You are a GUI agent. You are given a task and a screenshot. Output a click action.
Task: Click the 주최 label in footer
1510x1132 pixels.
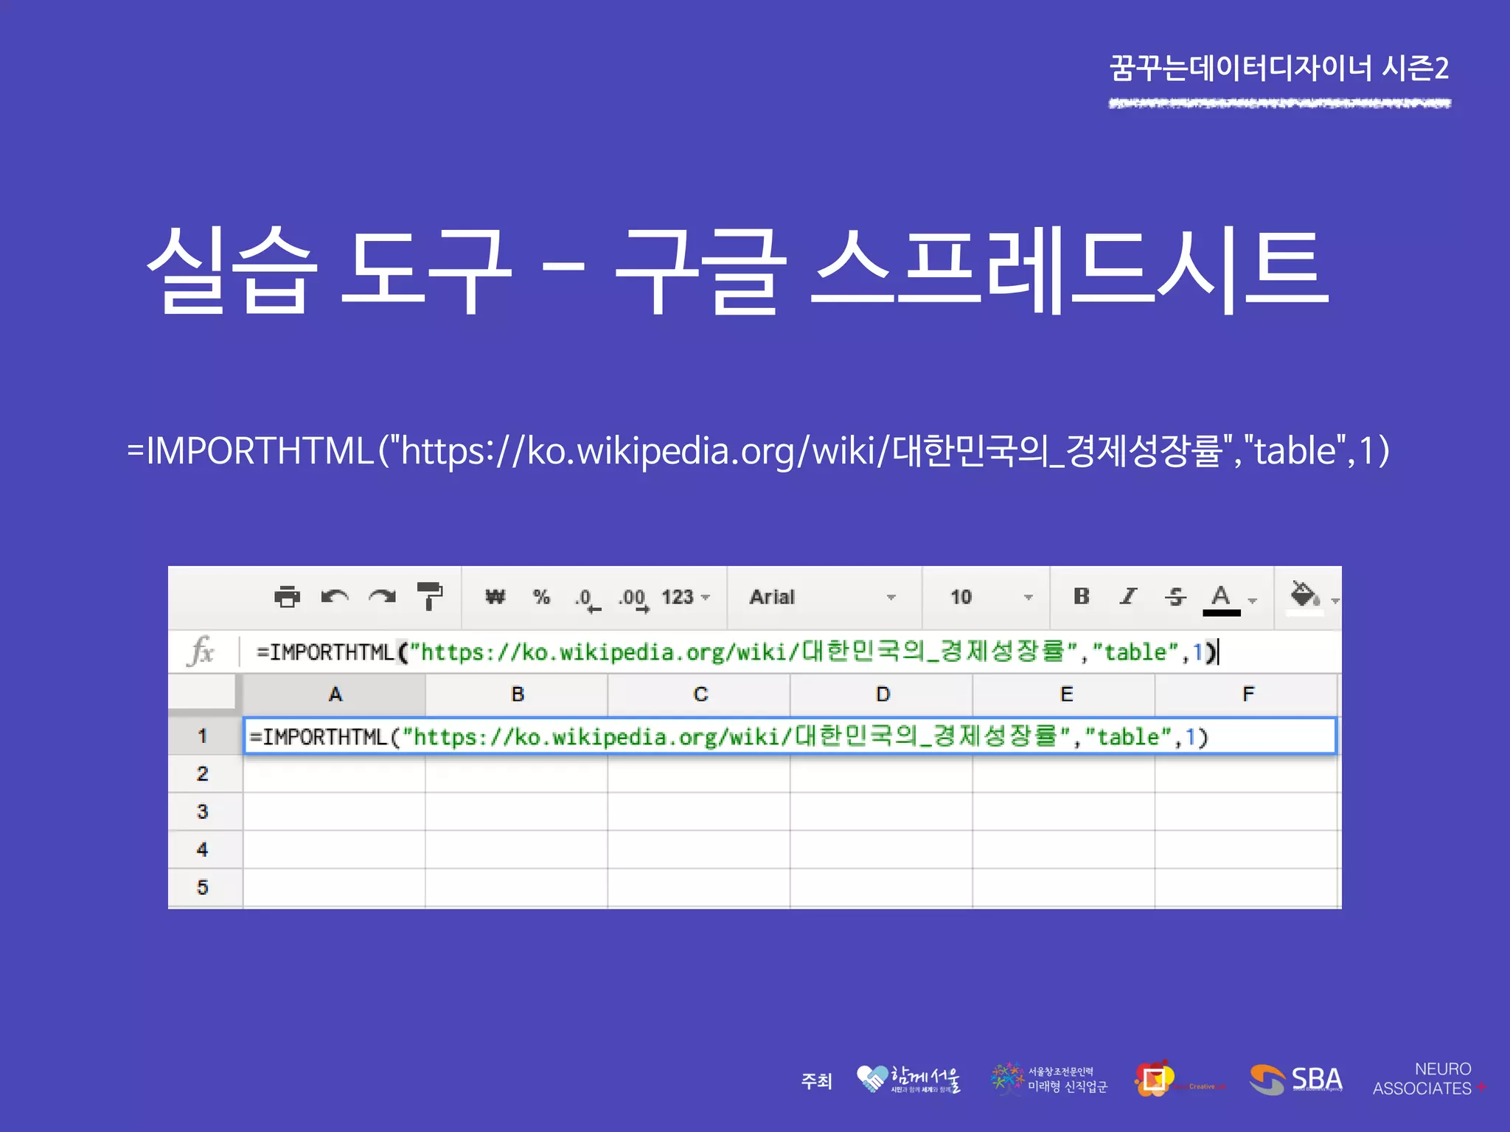[816, 1081]
